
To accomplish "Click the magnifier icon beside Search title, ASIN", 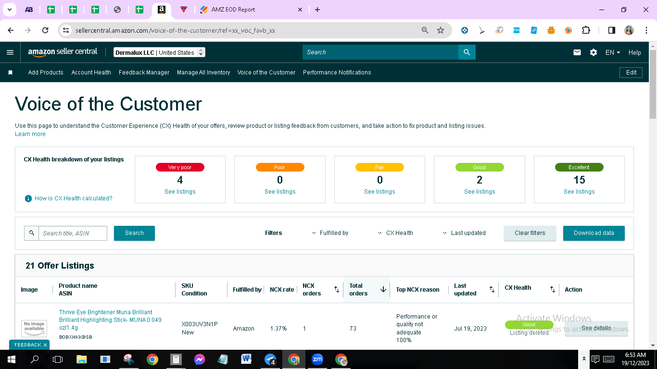I will pos(32,233).
